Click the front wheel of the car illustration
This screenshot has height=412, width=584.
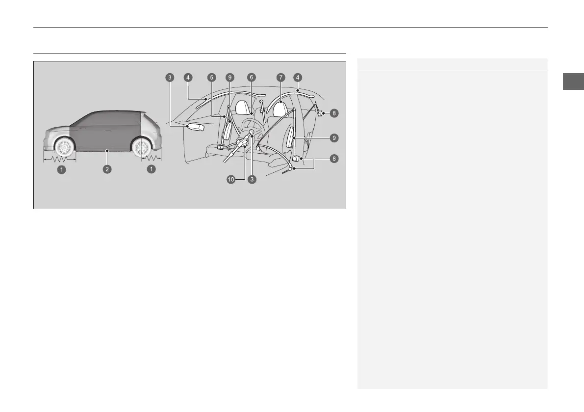tap(65, 148)
